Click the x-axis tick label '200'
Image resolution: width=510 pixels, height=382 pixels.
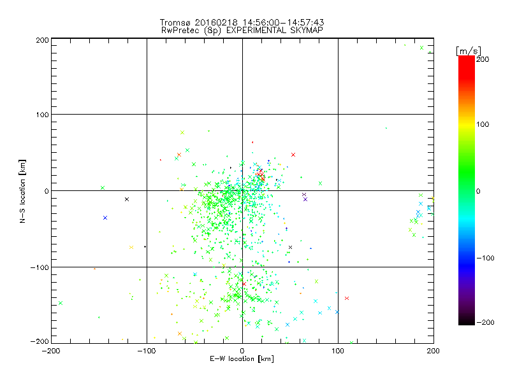(433, 351)
